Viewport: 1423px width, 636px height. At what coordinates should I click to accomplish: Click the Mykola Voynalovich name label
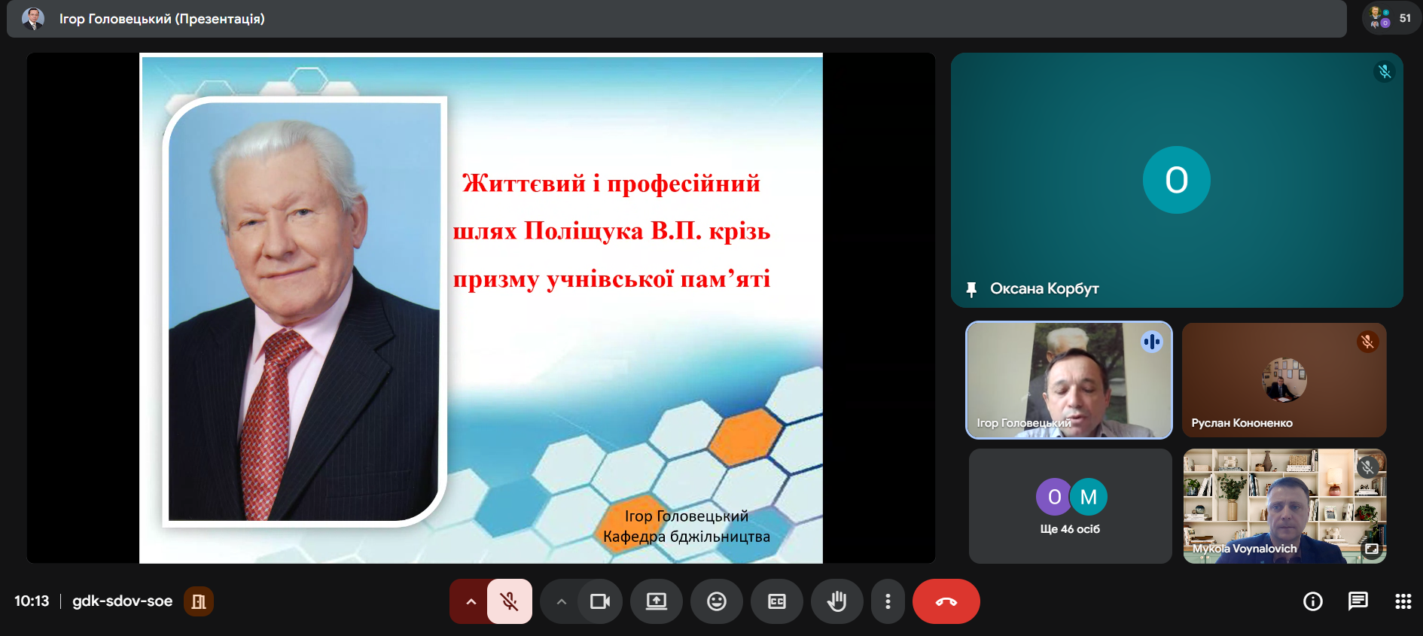1245,549
